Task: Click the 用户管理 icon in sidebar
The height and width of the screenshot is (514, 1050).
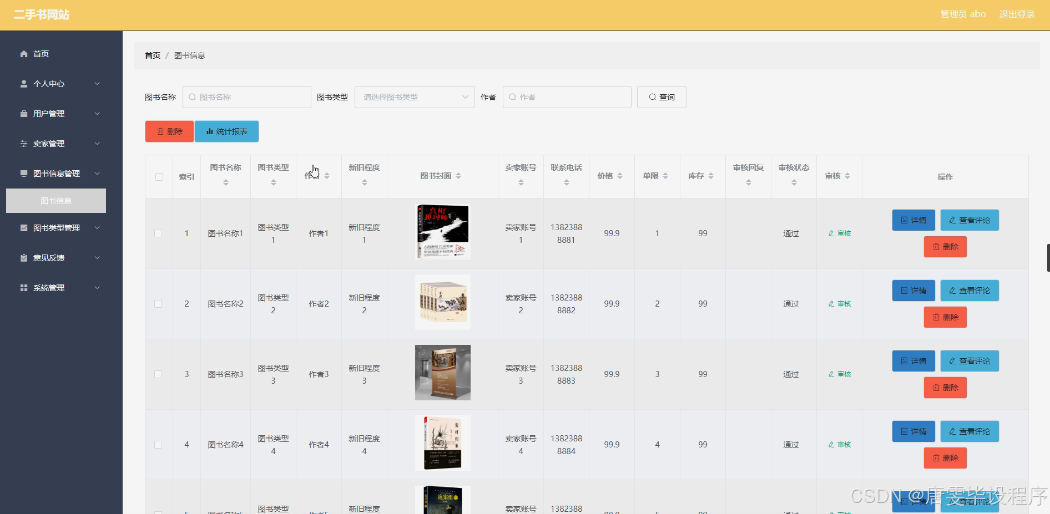Action: [24, 114]
